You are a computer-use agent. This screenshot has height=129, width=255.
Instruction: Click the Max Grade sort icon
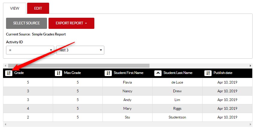tap(58, 73)
